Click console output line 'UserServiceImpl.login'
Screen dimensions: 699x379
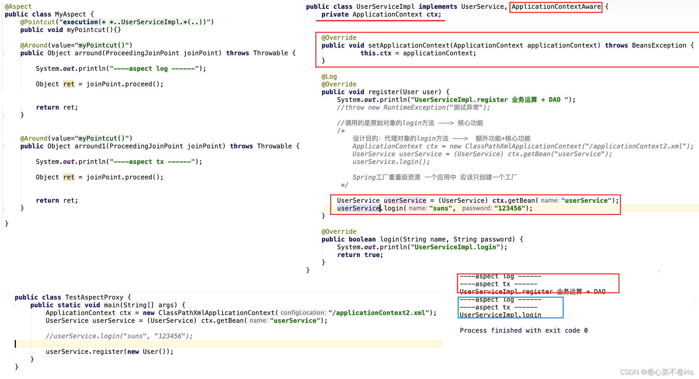coord(501,315)
